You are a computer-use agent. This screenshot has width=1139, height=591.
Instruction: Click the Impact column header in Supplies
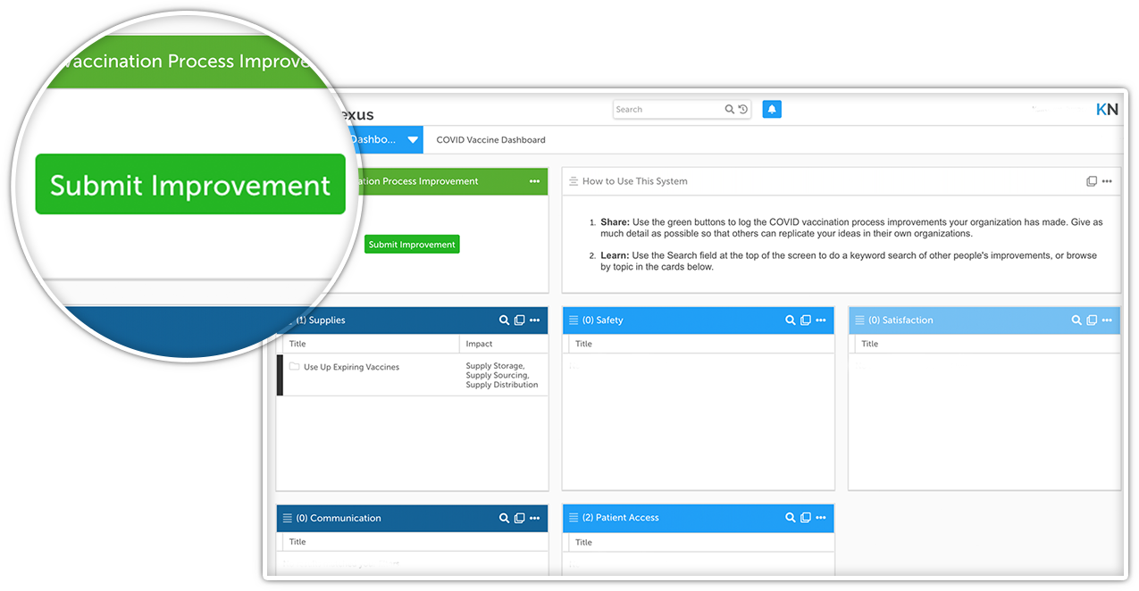(479, 344)
